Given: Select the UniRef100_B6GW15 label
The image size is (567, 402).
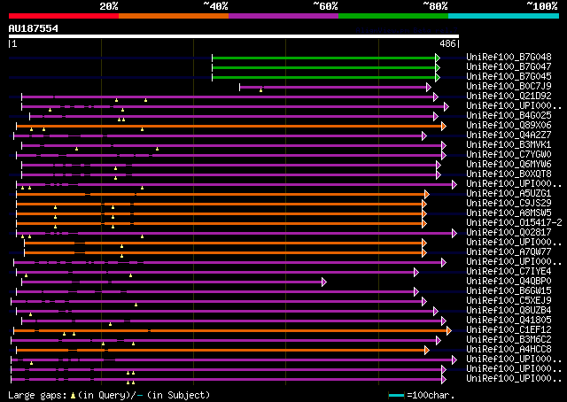Looking at the screenshot, I should [x=509, y=291].
